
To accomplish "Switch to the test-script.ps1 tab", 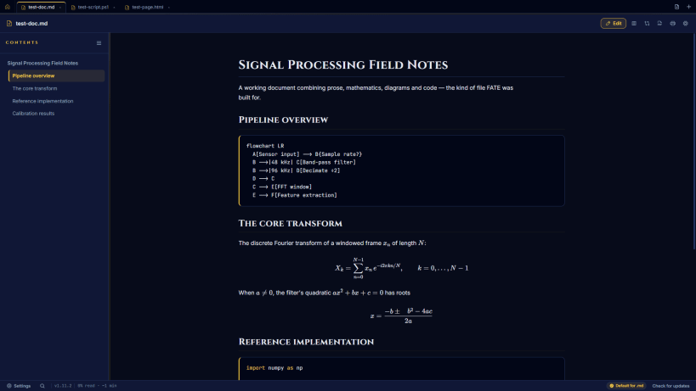I will [x=93, y=7].
